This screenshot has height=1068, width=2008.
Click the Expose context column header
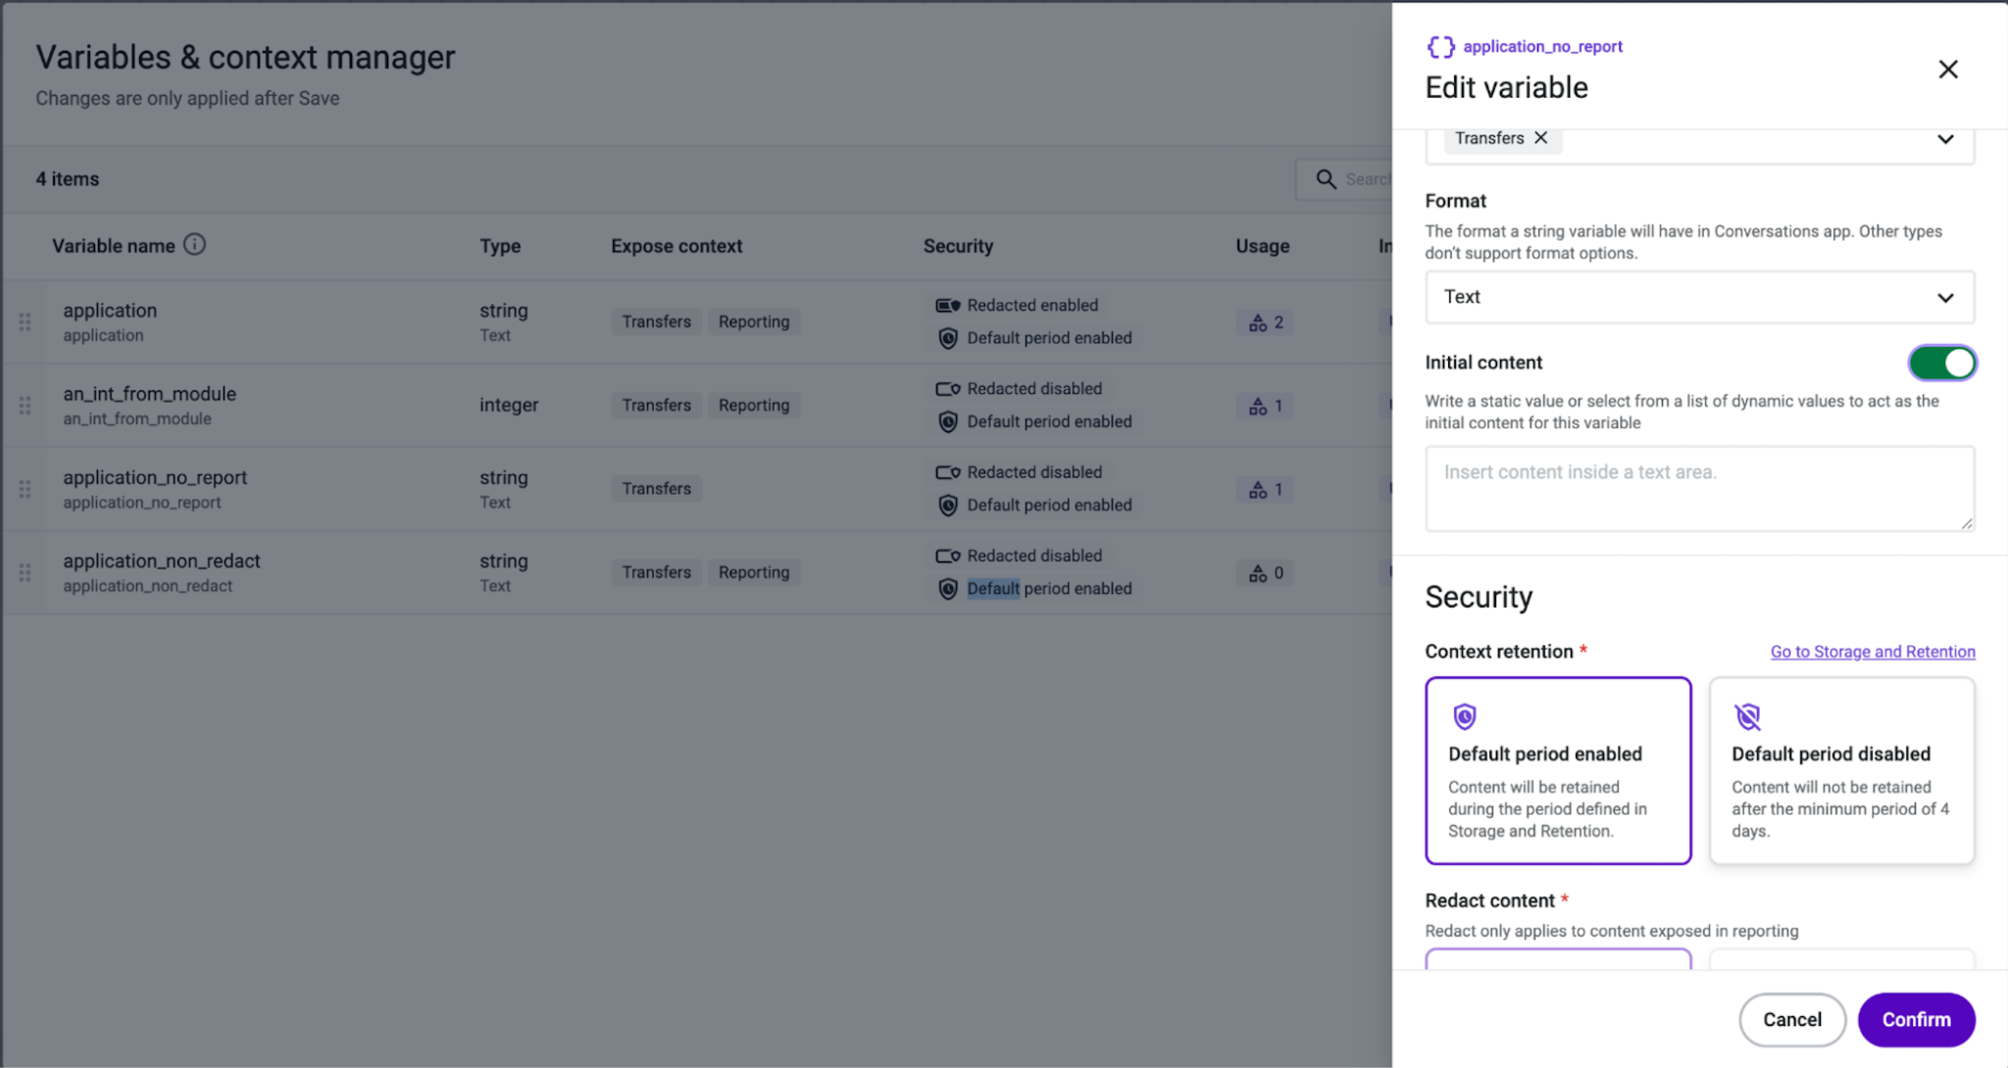[x=677, y=246]
